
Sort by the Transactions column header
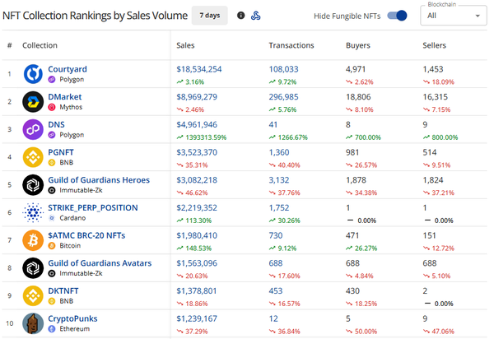click(x=291, y=45)
